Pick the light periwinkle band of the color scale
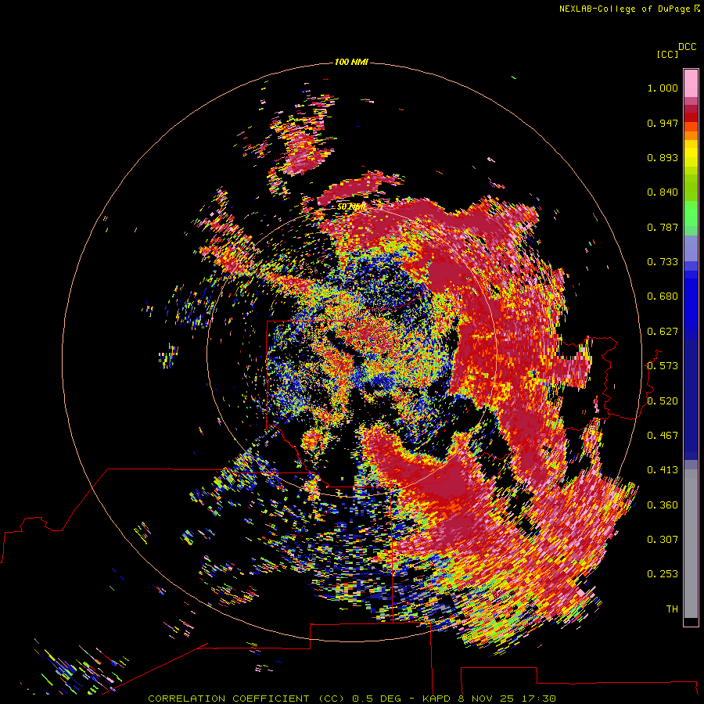 (691, 248)
